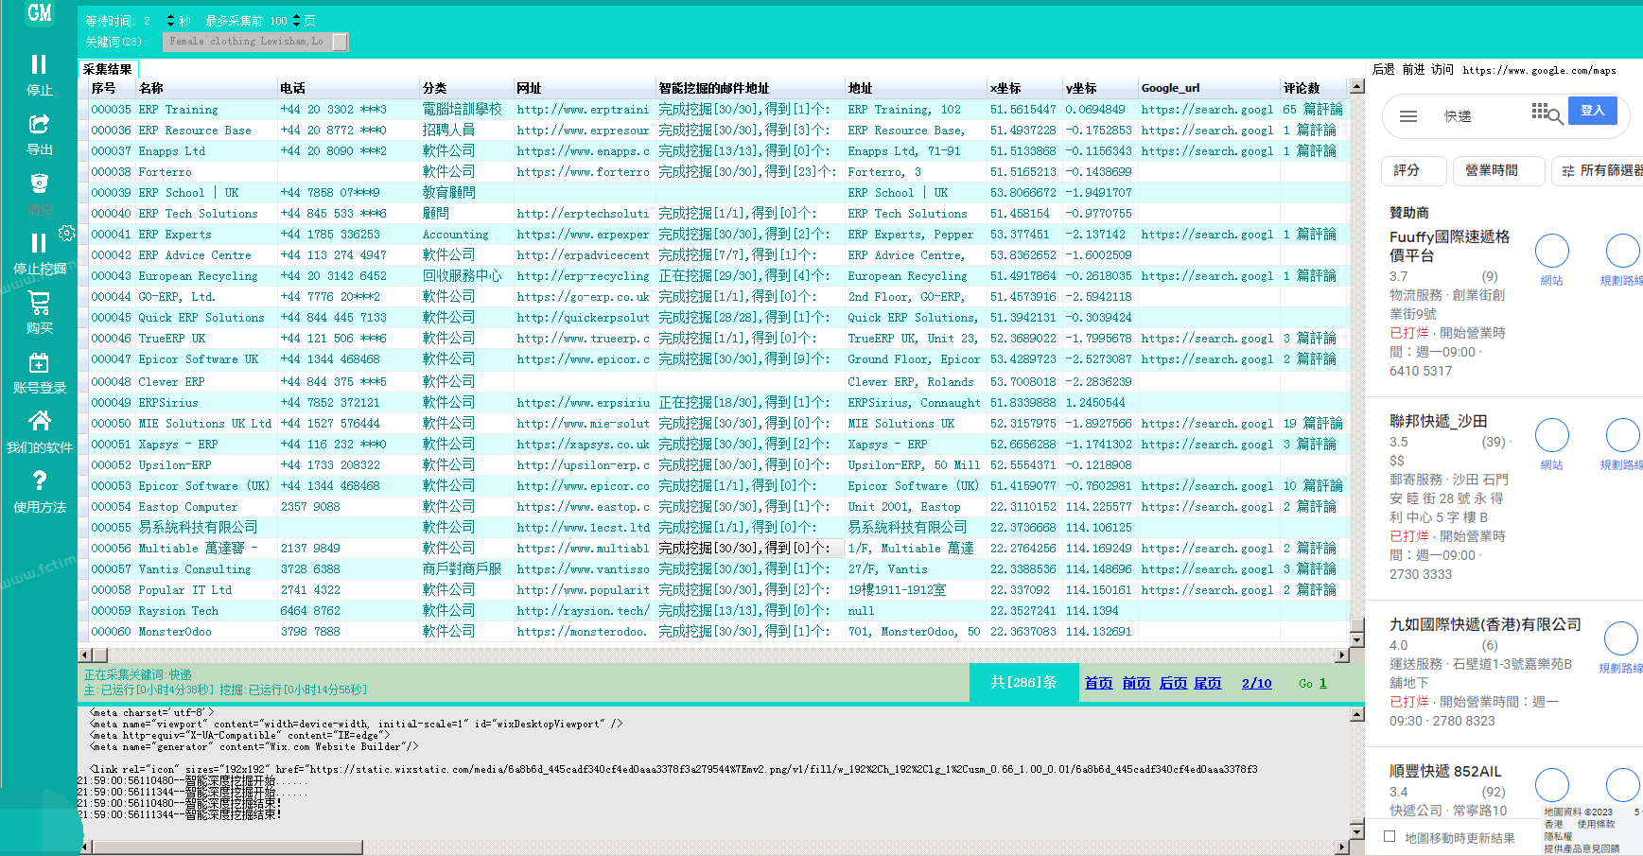Image resolution: width=1643 pixels, height=856 pixels.
Task: Click the wait time seconds stepper arrows
Action: 170,20
